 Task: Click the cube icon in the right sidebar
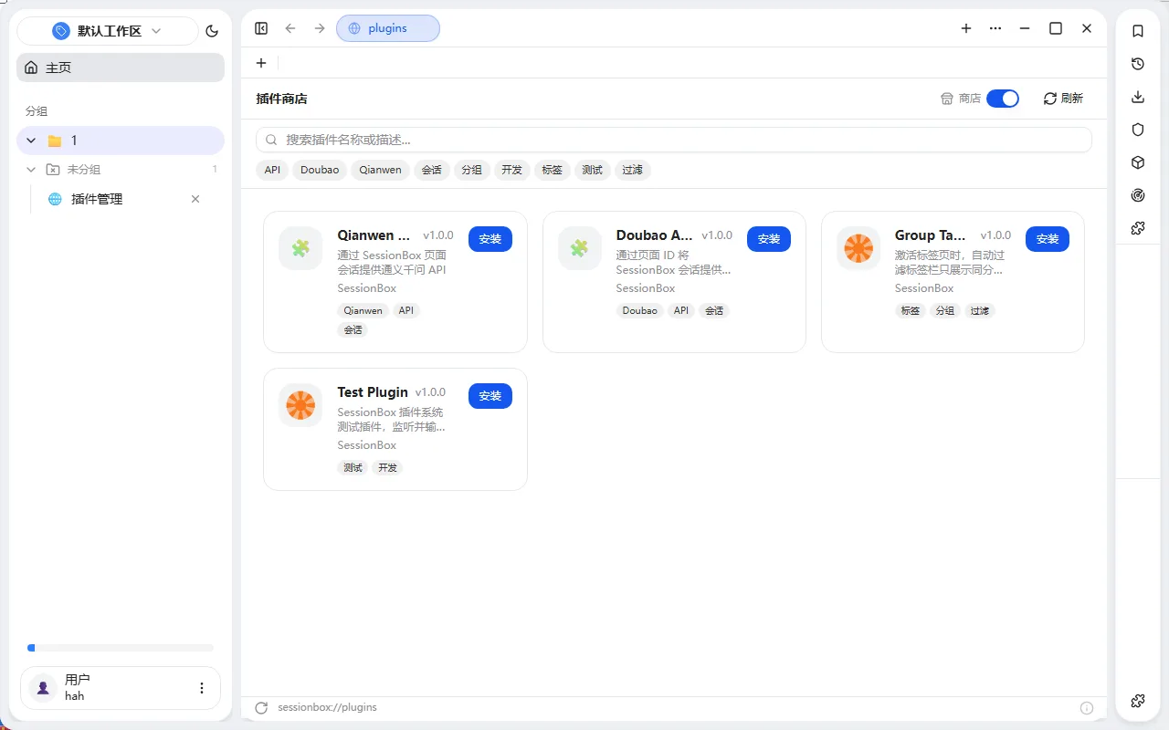coord(1138,162)
